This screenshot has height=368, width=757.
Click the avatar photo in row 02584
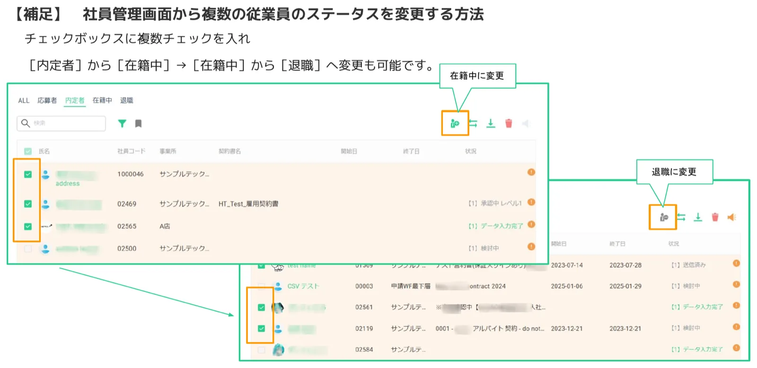point(278,350)
